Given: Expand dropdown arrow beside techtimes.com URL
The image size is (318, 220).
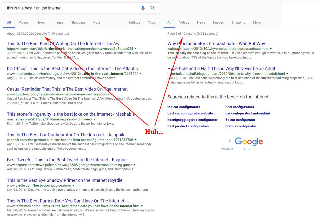Looking at the screenshot, I should coord(142,206).
